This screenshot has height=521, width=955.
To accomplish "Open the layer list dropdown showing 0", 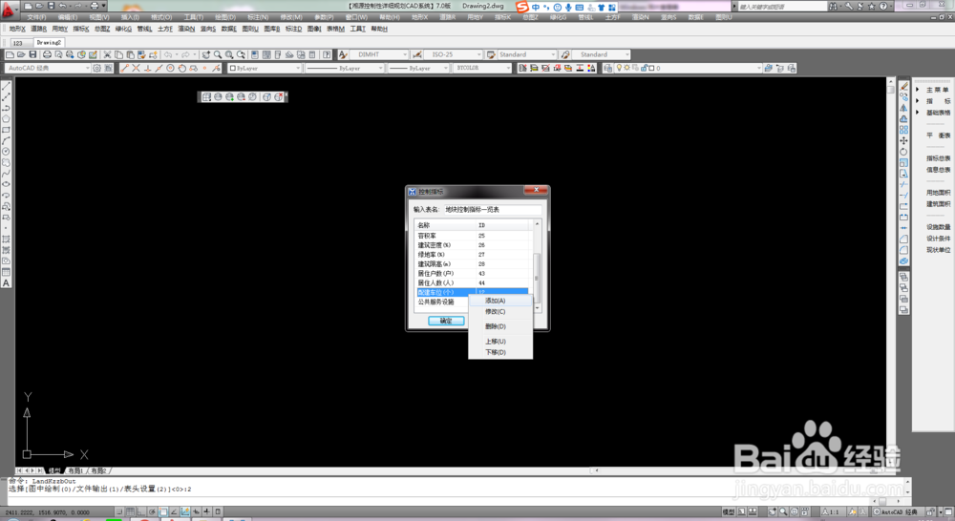I will tap(689, 68).
